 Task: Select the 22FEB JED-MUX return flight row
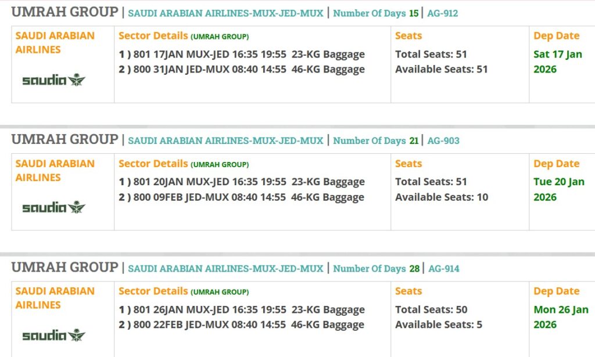(x=242, y=325)
